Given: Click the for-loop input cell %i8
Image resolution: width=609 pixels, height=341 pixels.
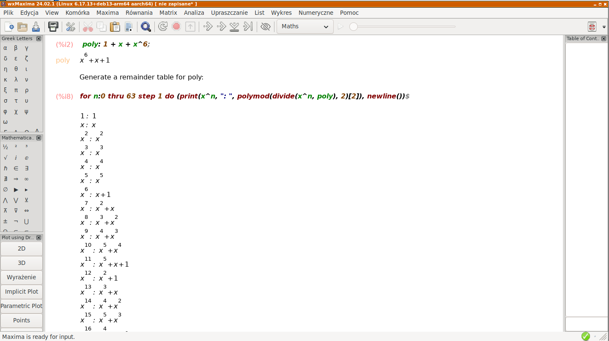Looking at the screenshot, I should (x=244, y=96).
